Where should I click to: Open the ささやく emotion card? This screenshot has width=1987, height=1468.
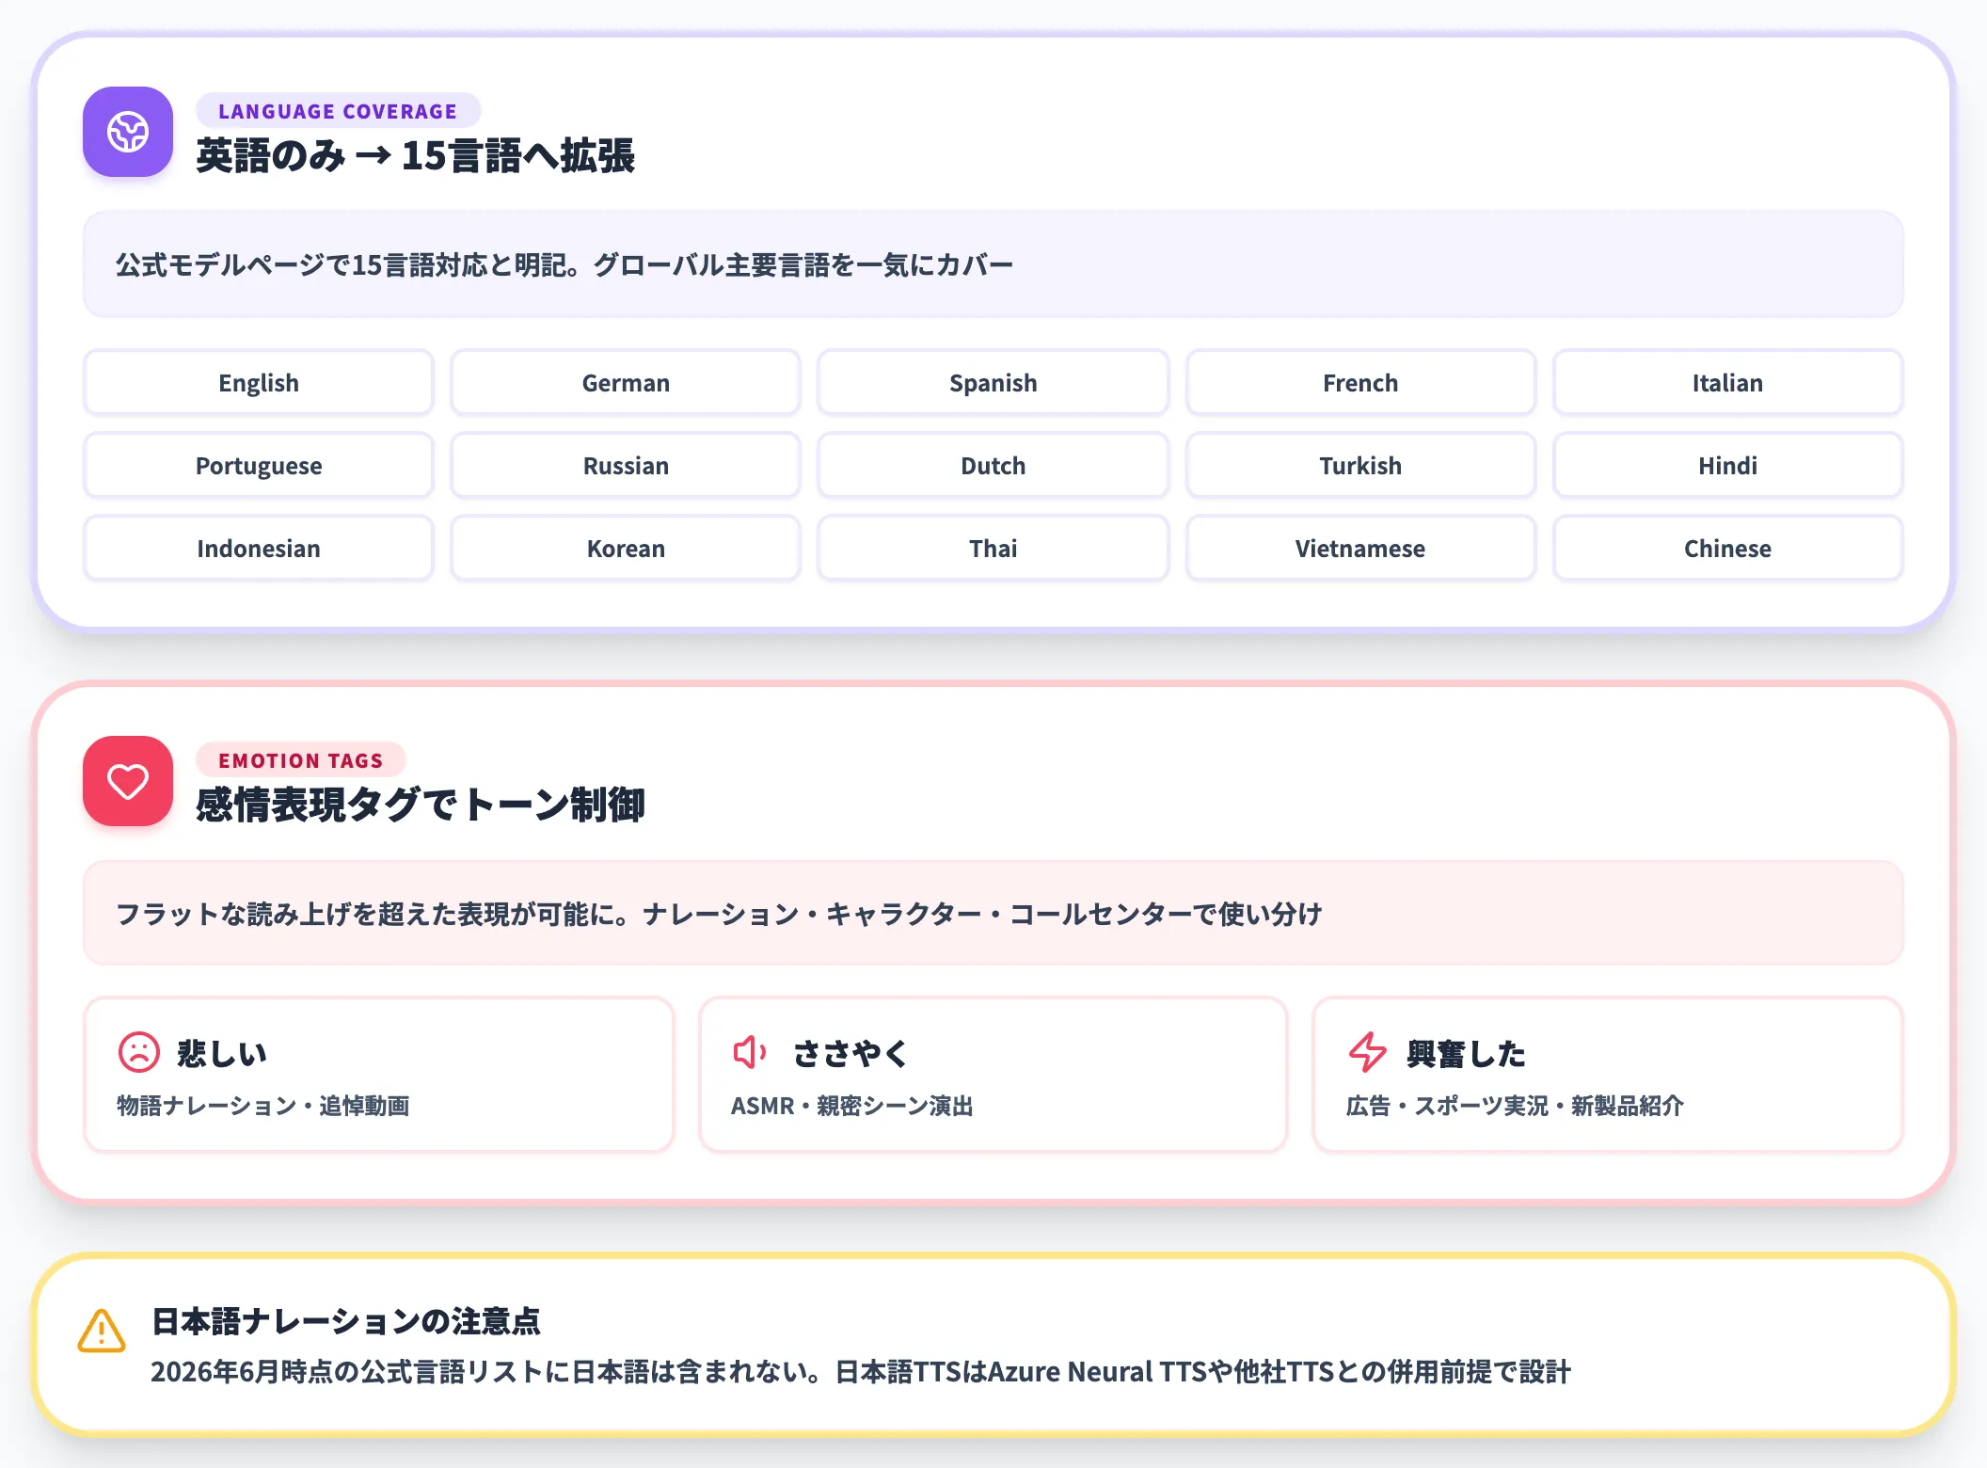tap(993, 1075)
